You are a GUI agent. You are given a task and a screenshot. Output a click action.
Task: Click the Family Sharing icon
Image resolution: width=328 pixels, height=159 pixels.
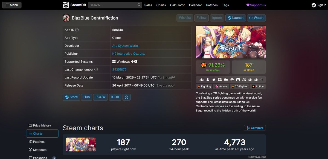click(x=244, y=79)
